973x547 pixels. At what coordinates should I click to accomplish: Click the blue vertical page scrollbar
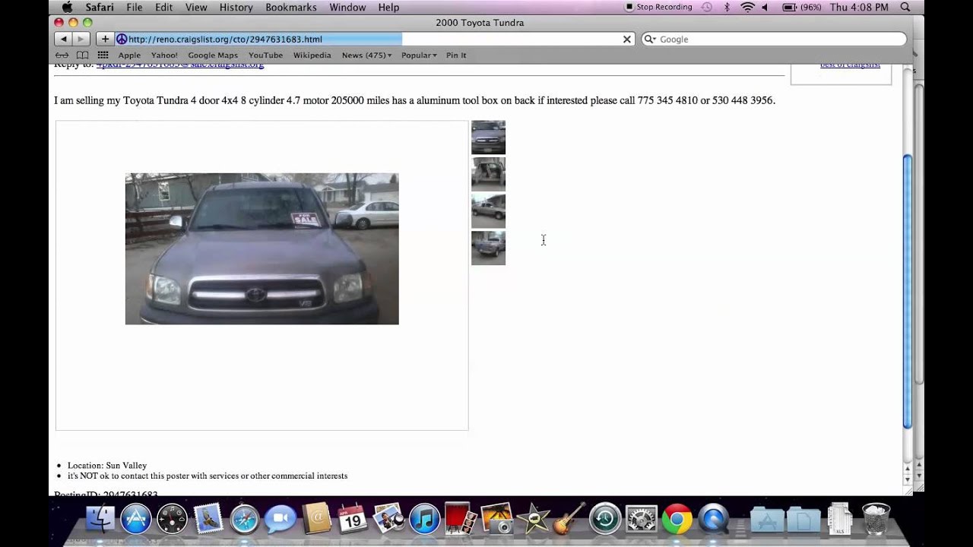click(x=907, y=291)
